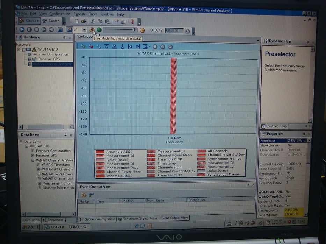Click the Start Frequency 2.496 GHz value
Image resolution: width=326 pixels, height=244 pixels.
point(294,210)
